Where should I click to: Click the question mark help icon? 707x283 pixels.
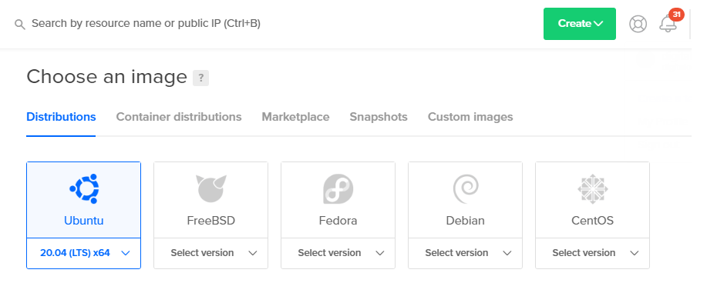point(200,78)
